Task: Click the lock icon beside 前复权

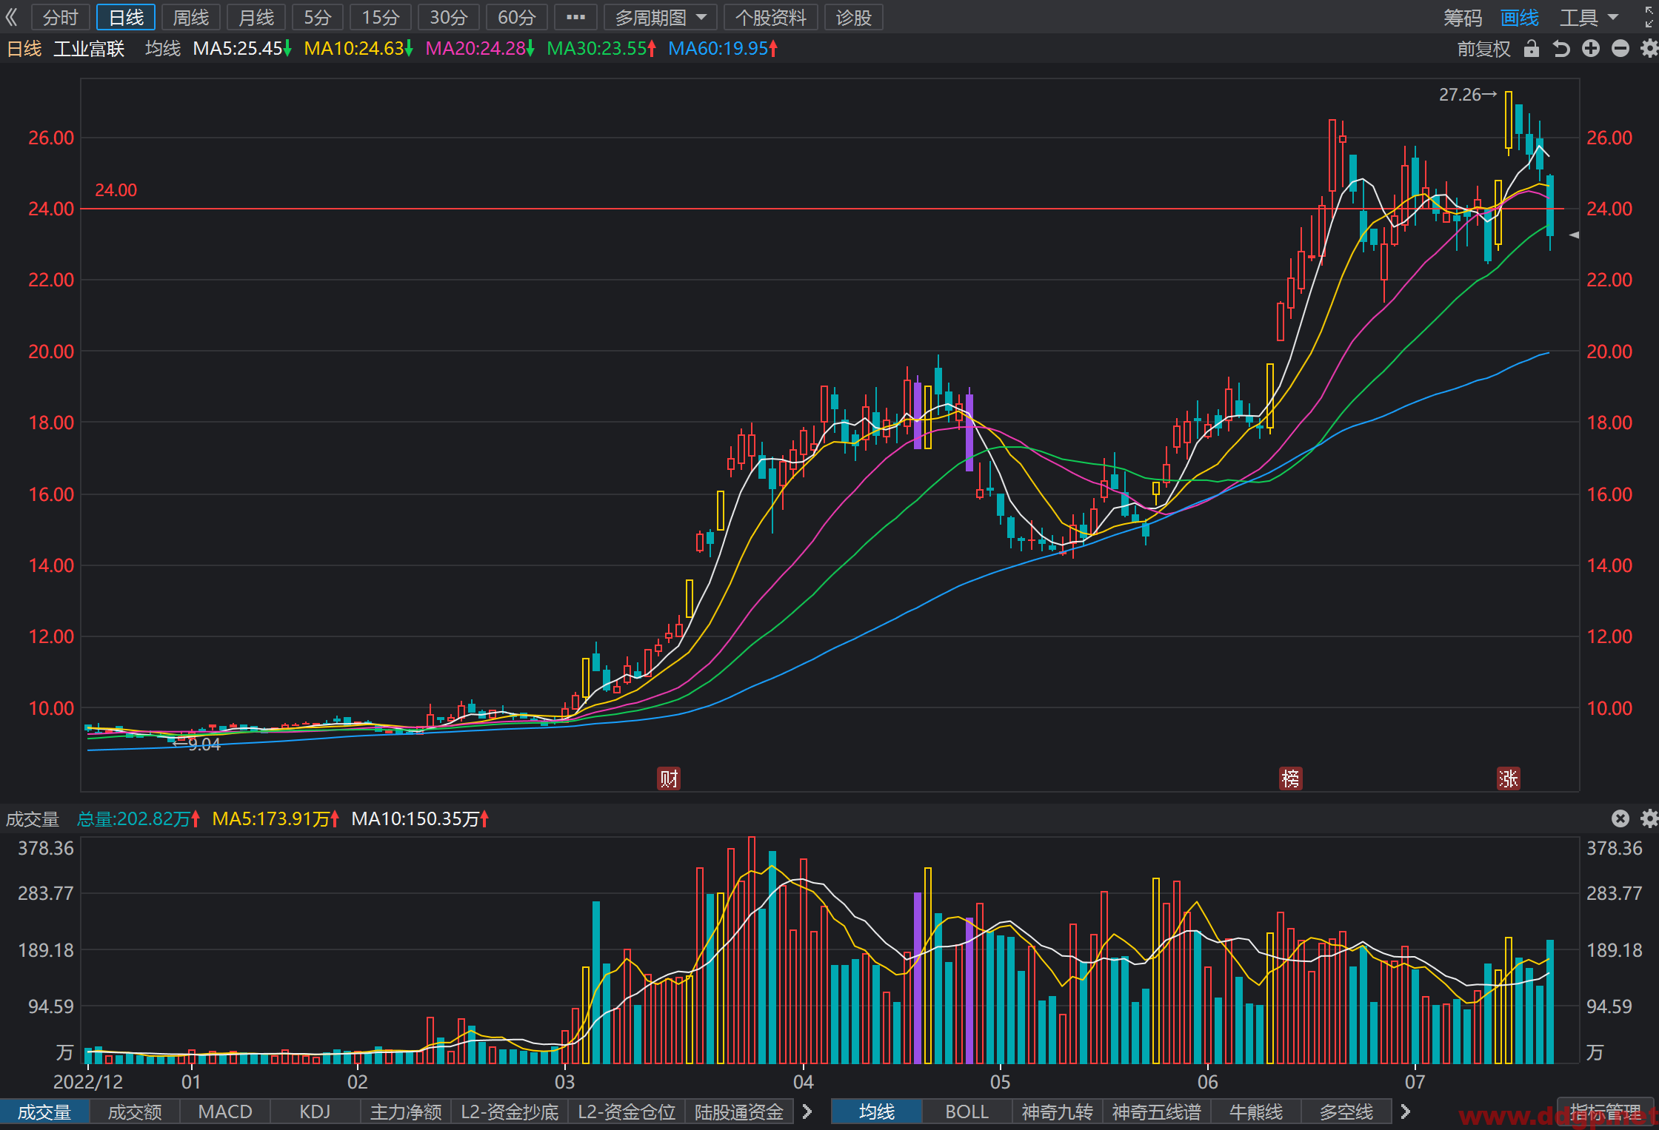Action: pyautogui.click(x=1531, y=49)
